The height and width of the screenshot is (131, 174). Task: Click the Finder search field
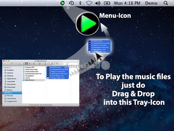point(70,64)
